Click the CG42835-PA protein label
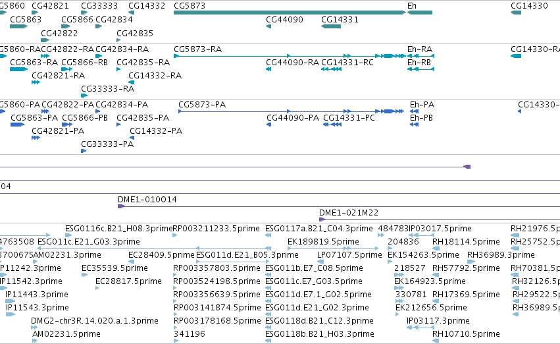This screenshot has height=344, width=560. (143, 118)
